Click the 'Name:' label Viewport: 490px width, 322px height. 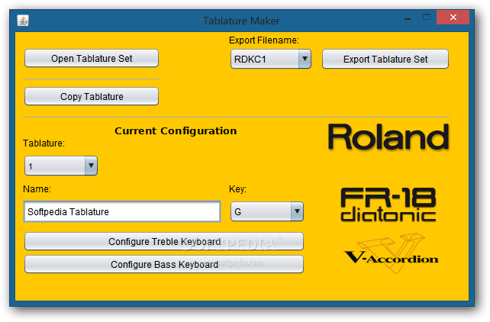coord(37,189)
